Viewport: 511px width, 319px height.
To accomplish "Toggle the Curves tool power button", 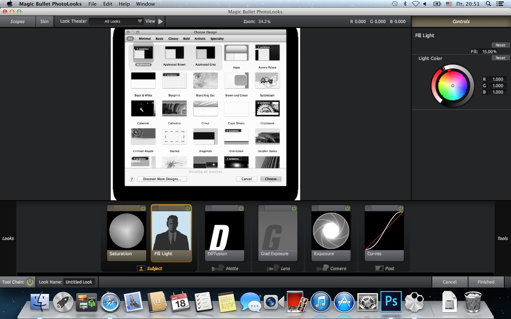I will [400, 208].
